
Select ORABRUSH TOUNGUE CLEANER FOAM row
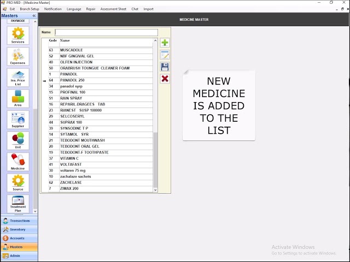[101, 68]
